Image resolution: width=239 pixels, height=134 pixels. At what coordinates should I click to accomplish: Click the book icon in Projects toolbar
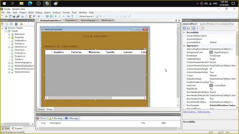[x=16, y=24]
